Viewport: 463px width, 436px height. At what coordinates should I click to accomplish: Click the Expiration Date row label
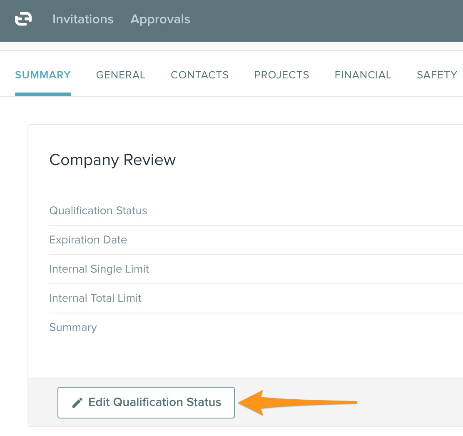[88, 240]
